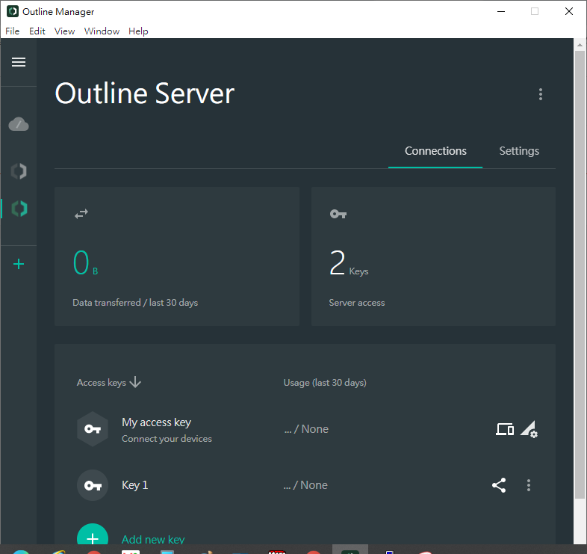Click the Data transferred / last 30 days label

(x=135, y=303)
